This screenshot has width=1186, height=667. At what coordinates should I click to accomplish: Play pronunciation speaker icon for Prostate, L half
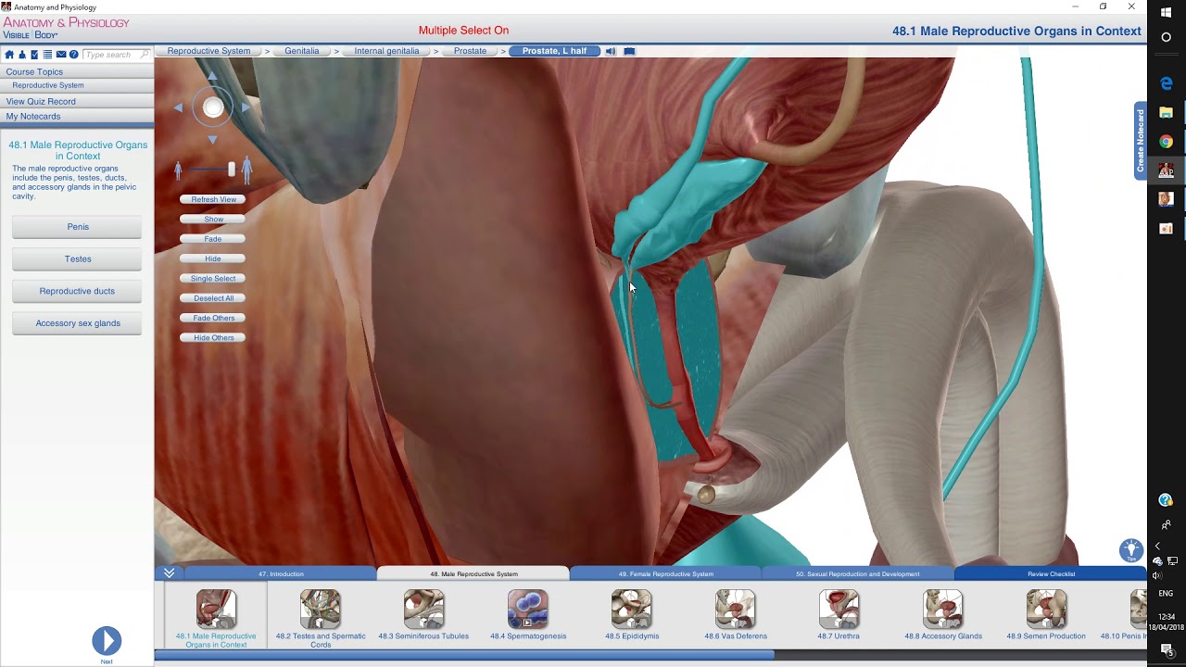[611, 51]
